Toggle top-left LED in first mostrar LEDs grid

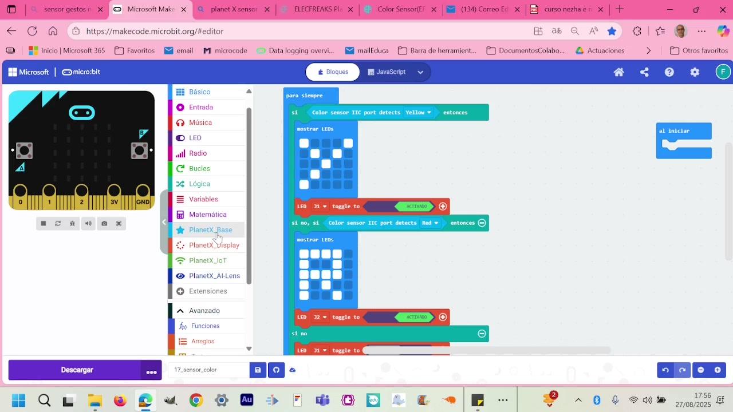click(x=304, y=143)
